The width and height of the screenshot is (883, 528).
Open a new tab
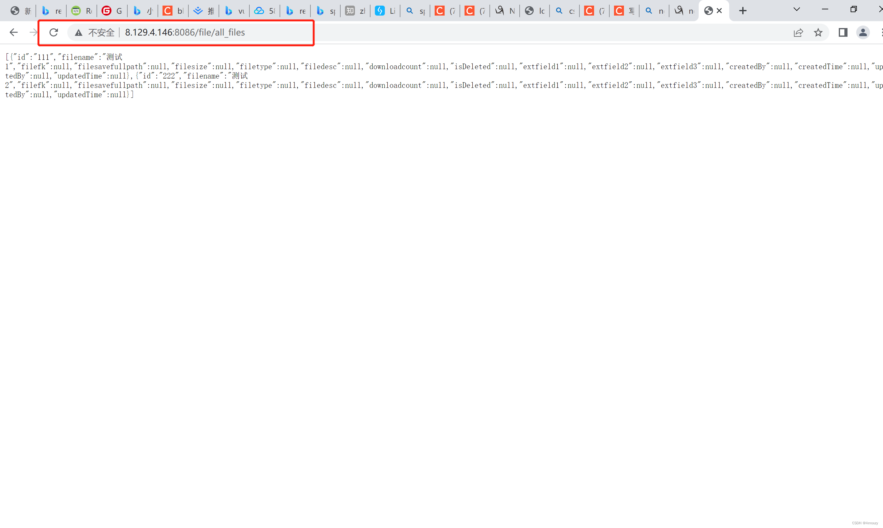(x=743, y=11)
